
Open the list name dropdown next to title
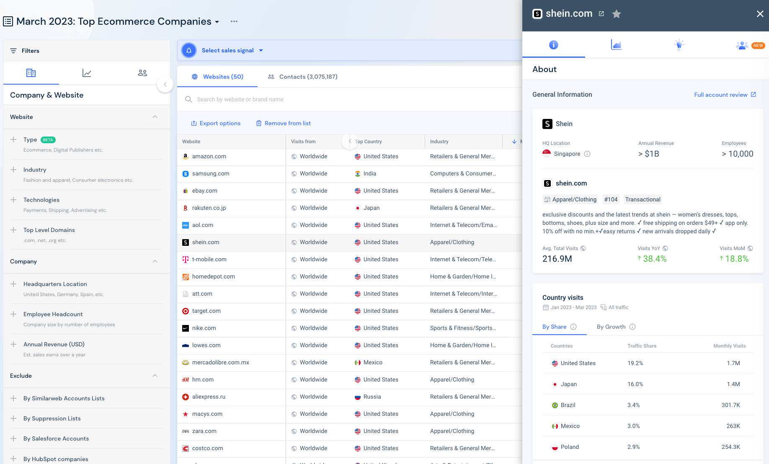pos(216,22)
